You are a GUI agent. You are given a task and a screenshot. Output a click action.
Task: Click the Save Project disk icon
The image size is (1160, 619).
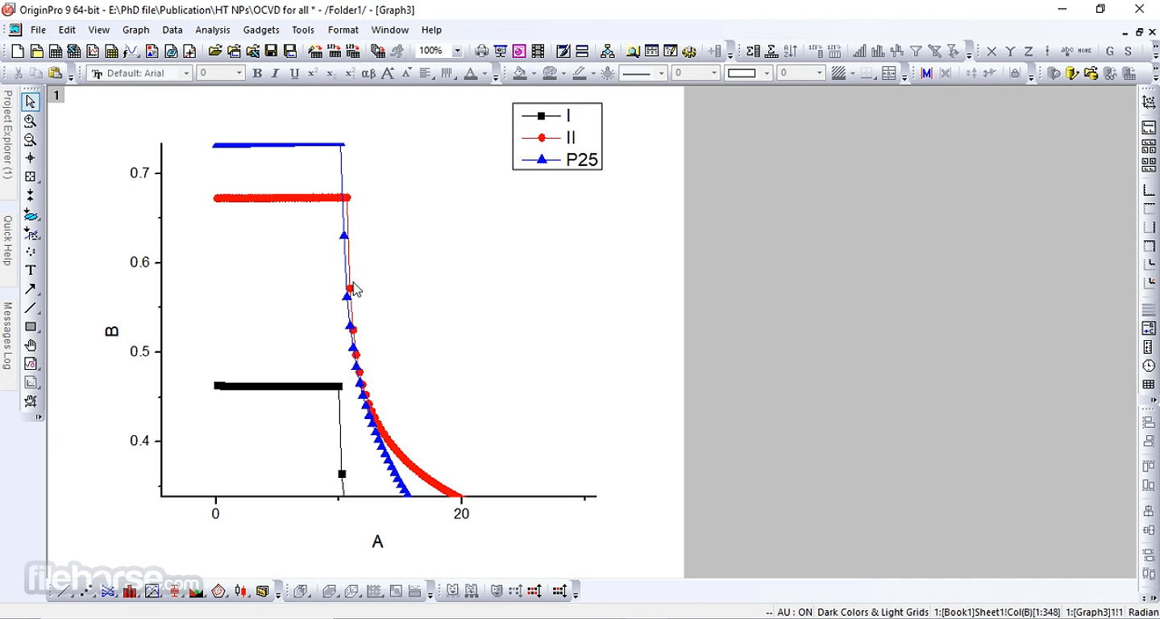[271, 52]
